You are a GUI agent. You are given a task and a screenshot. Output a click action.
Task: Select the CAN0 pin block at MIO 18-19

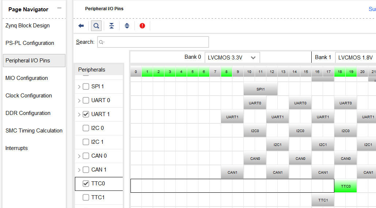tap(346, 158)
